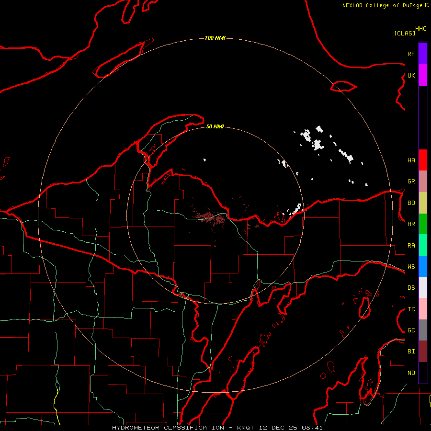Click the 'HYDROMETEOR CLASSIFICATION' title text

[x=168, y=428]
